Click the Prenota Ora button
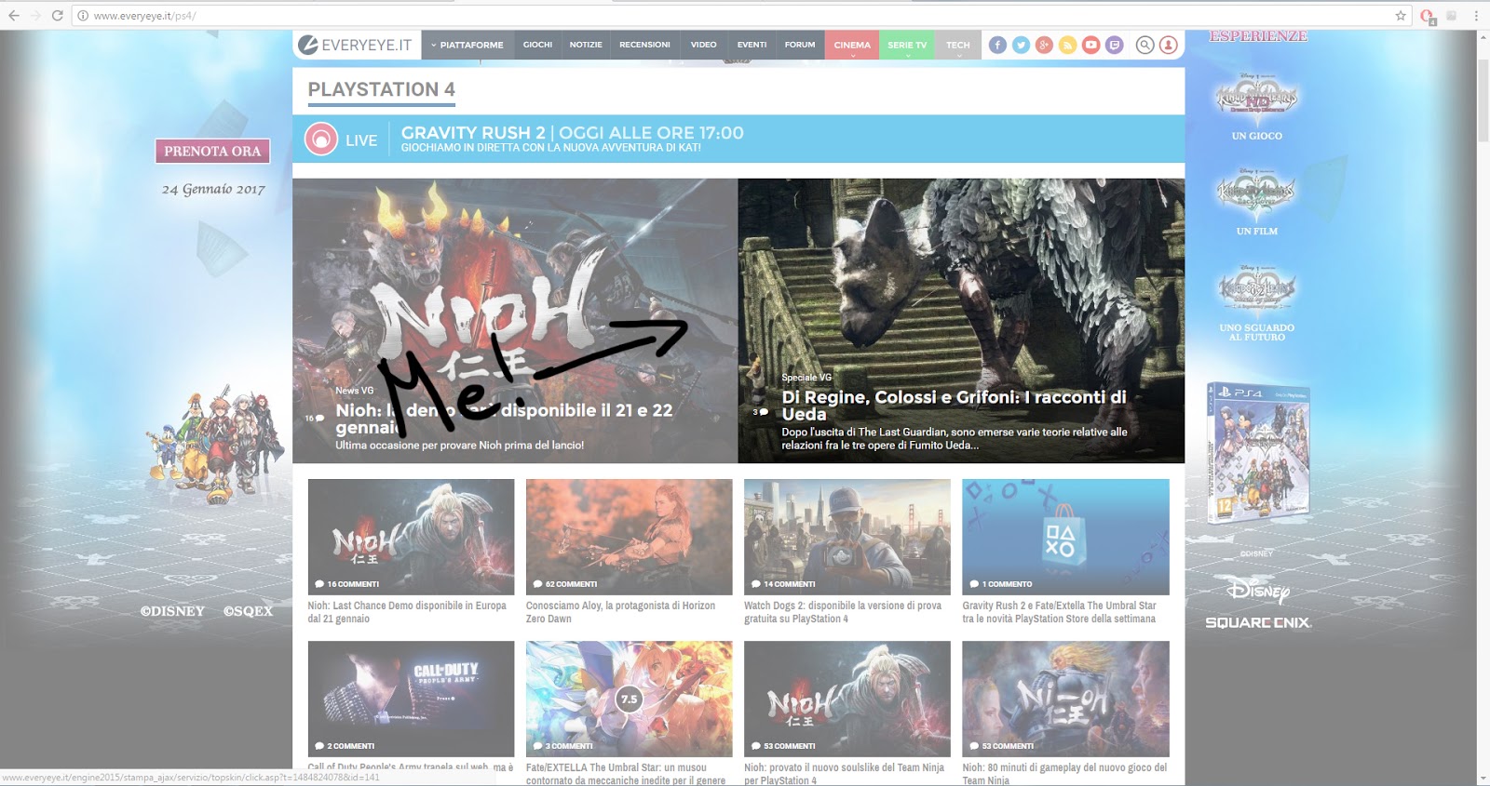1490x786 pixels. click(x=212, y=151)
